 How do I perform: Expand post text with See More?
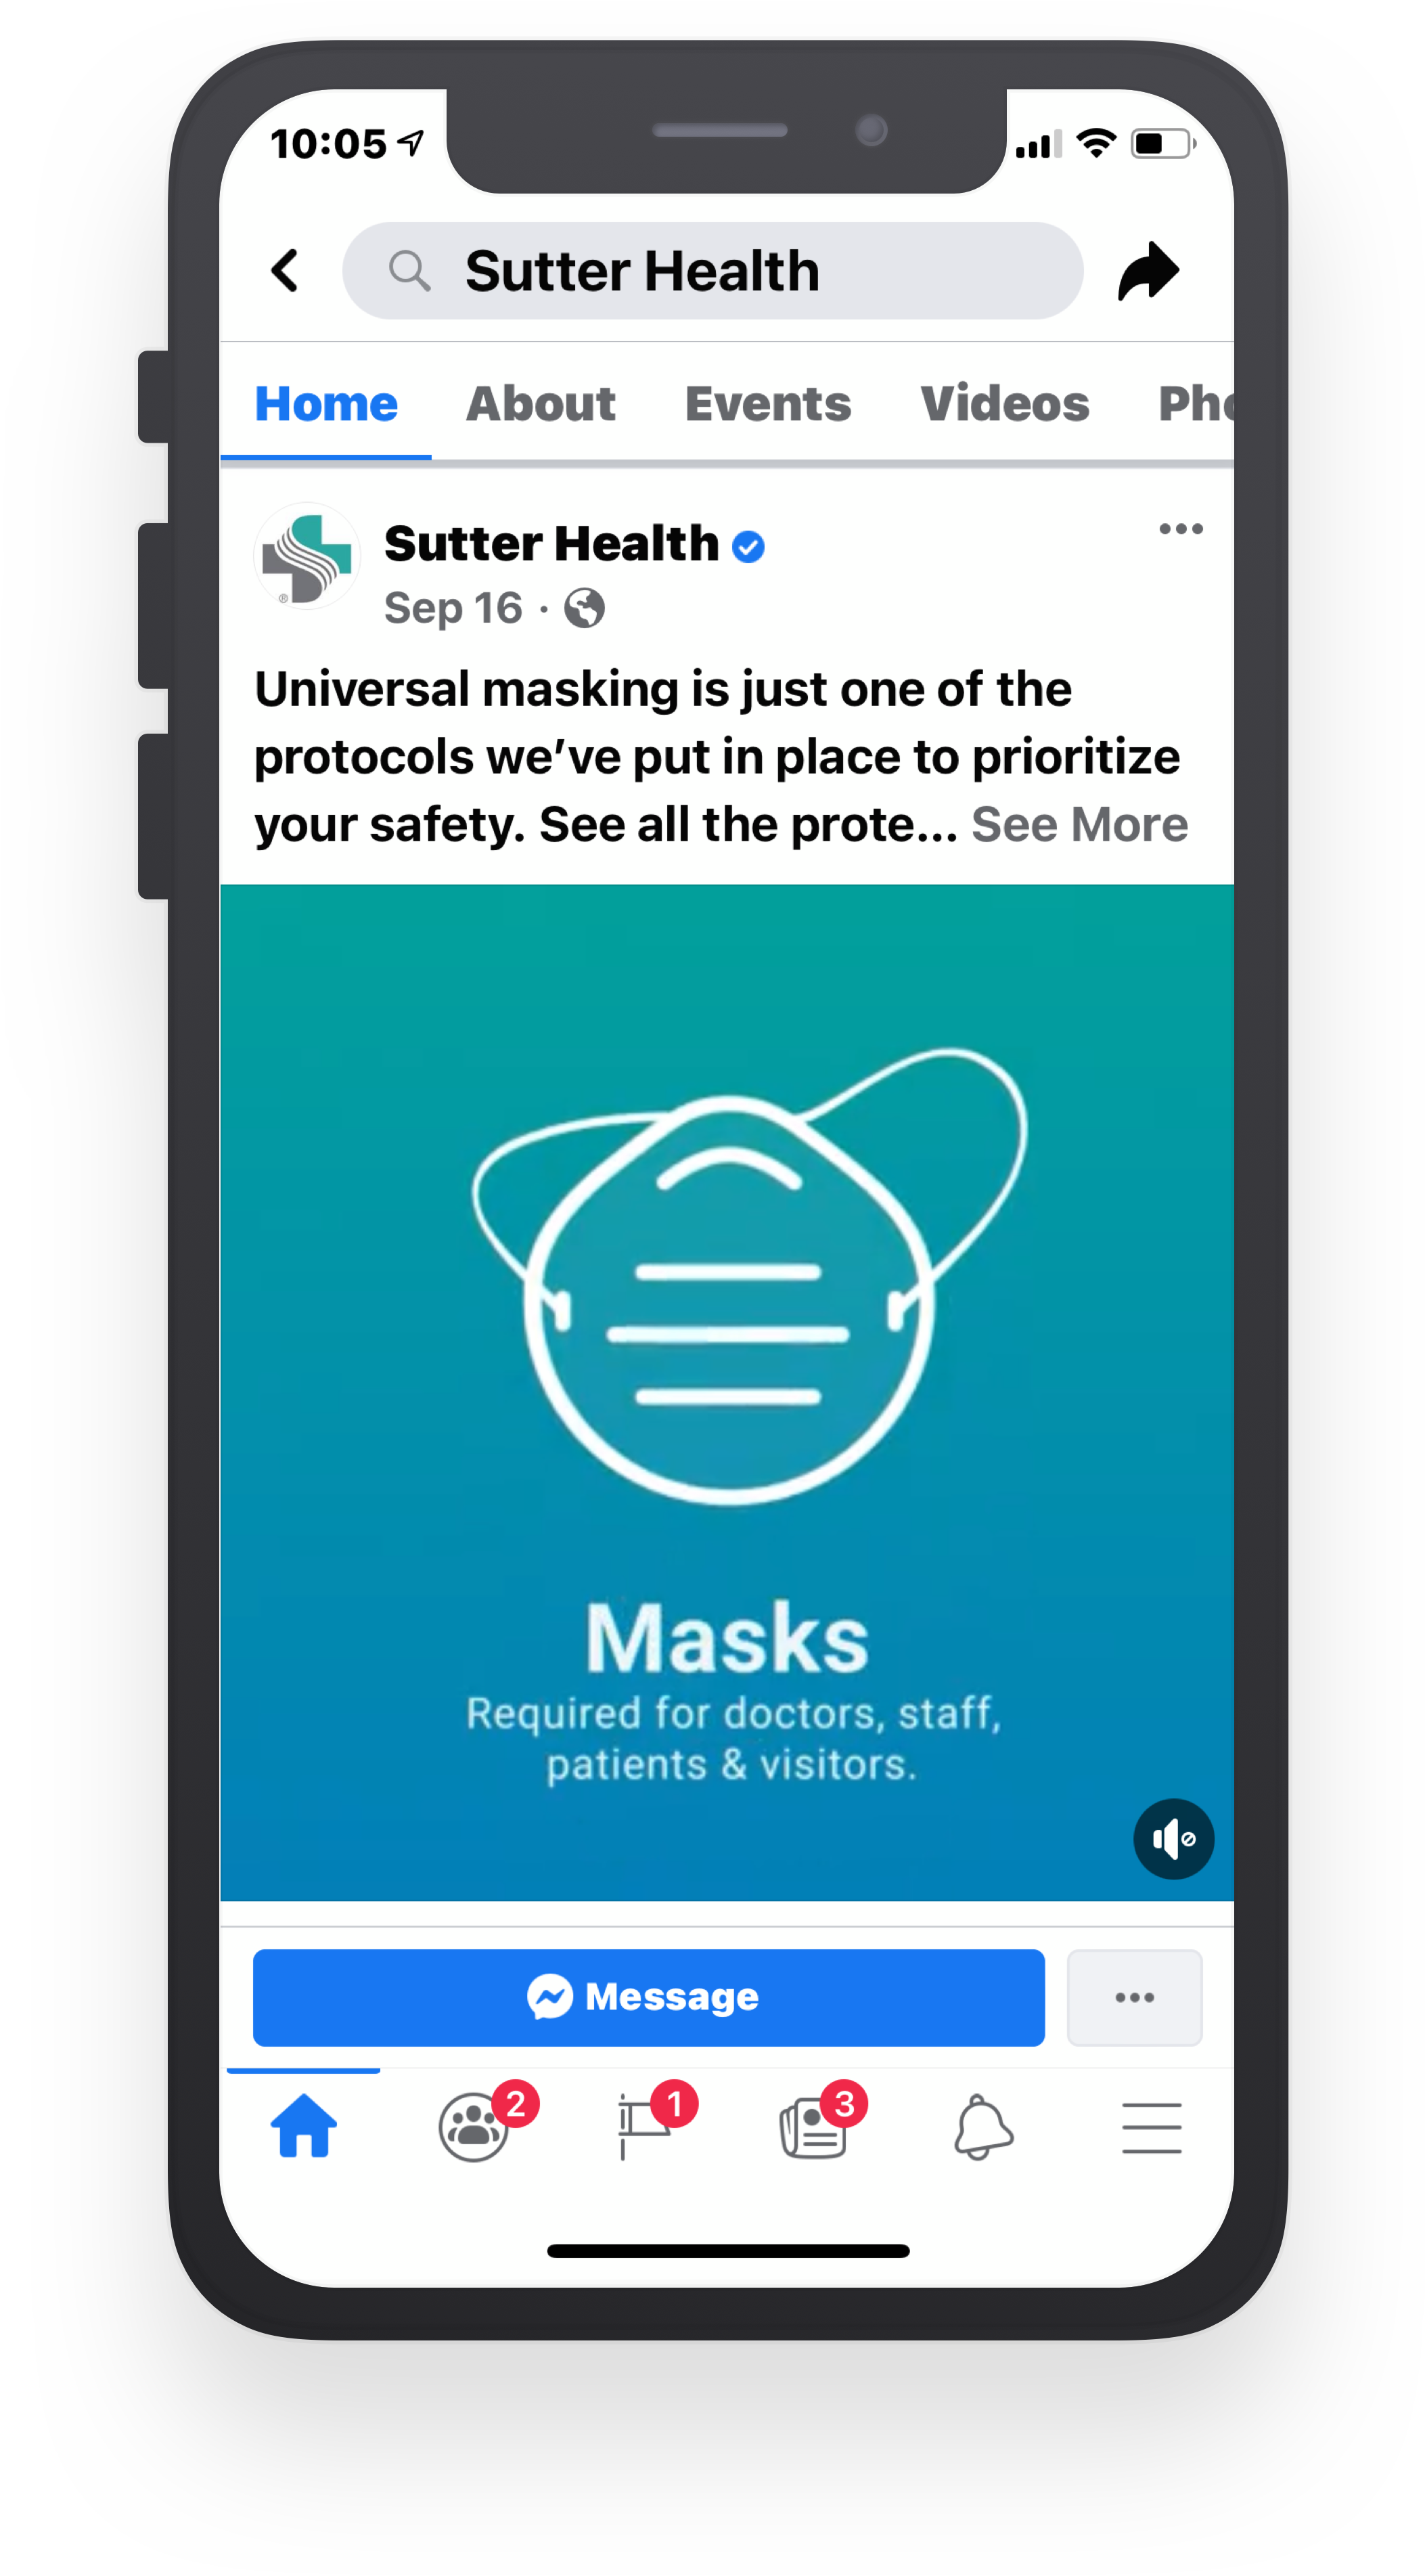(x=1079, y=825)
